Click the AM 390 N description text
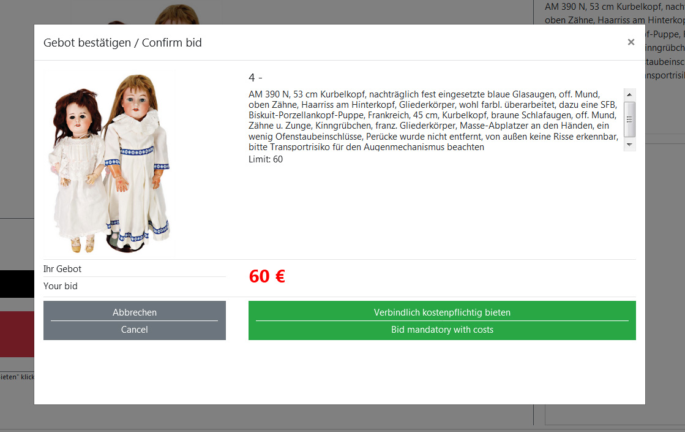 click(433, 121)
